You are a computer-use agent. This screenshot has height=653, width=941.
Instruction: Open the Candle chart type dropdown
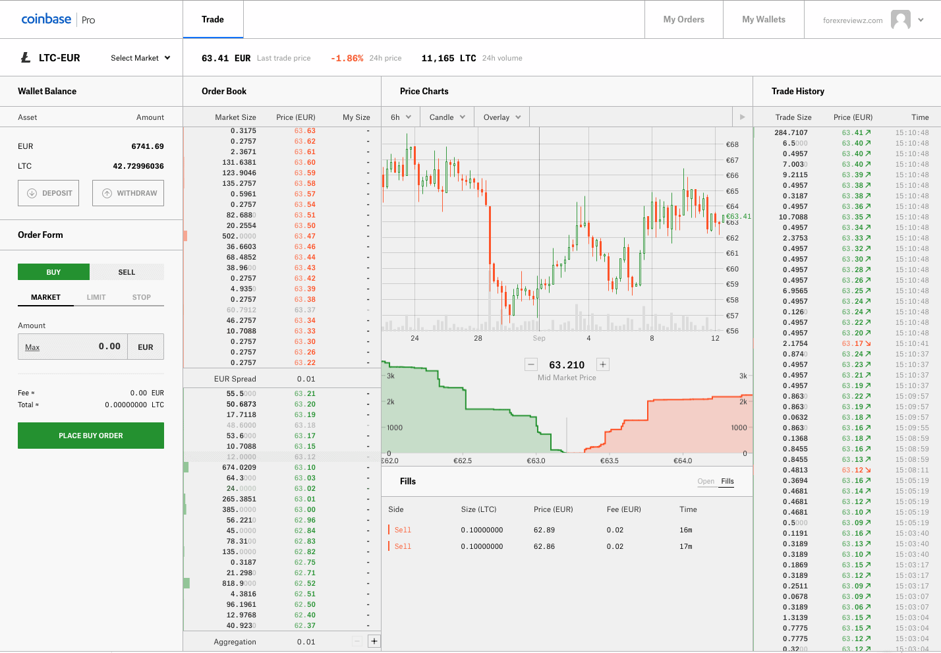(x=447, y=117)
